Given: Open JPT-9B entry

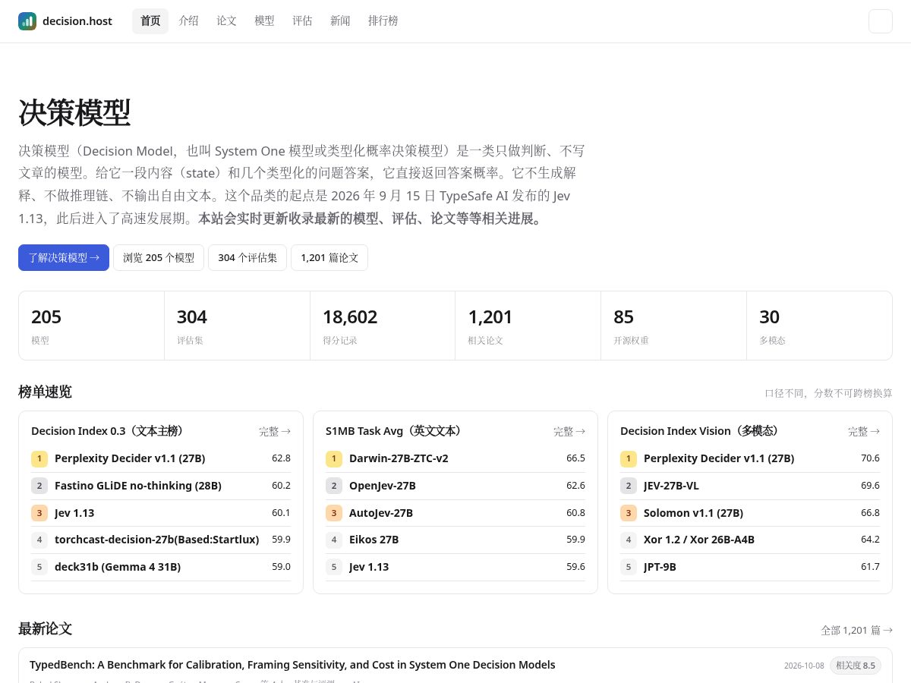Looking at the screenshot, I should point(660,567).
